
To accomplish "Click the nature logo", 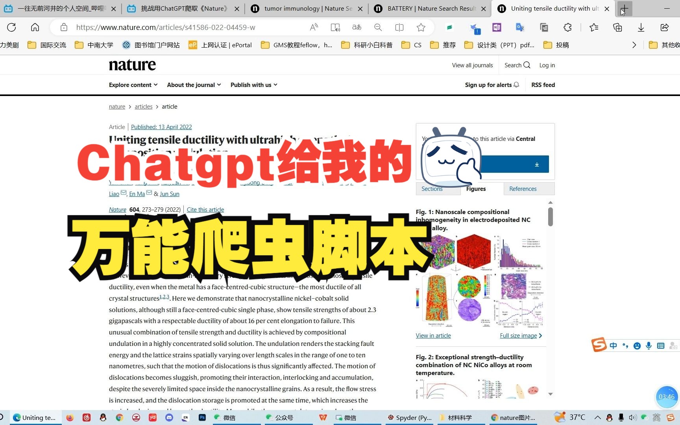I will pos(132,65).
